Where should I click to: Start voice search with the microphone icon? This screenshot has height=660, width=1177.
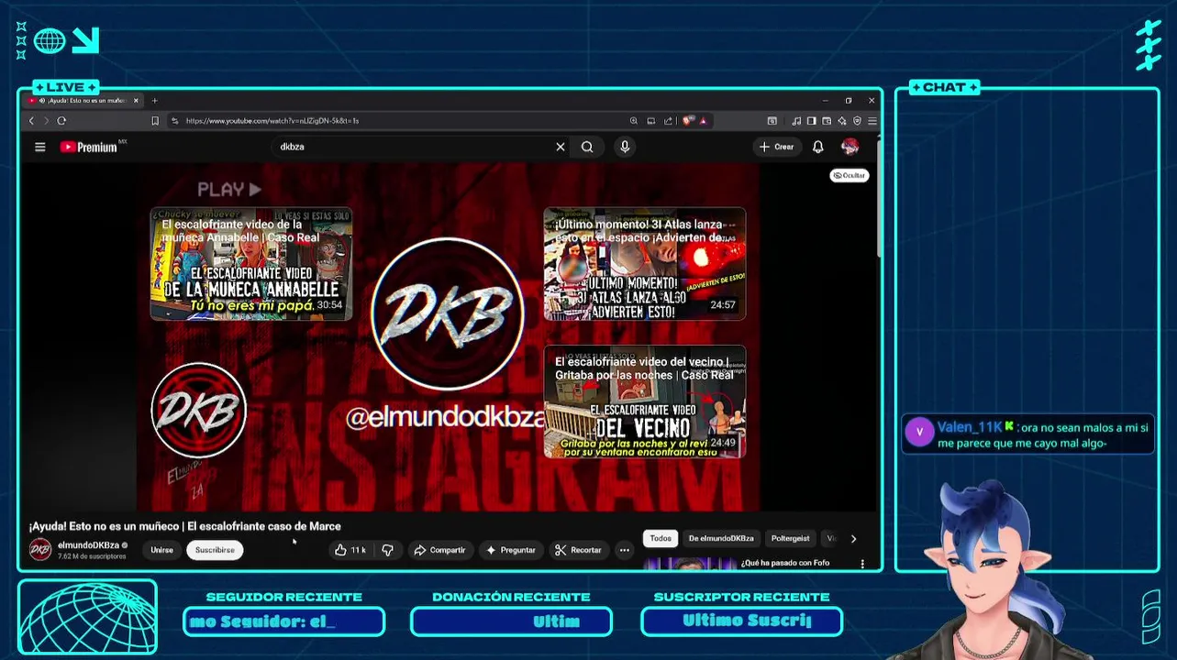[625, 147]
